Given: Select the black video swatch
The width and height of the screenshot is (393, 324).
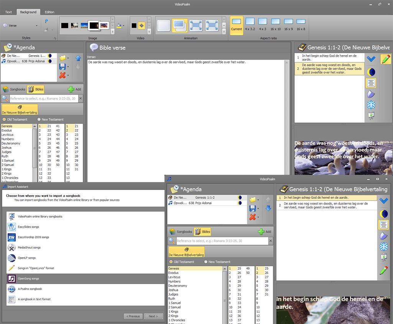Looking at the screenshot, I should 134,26.
